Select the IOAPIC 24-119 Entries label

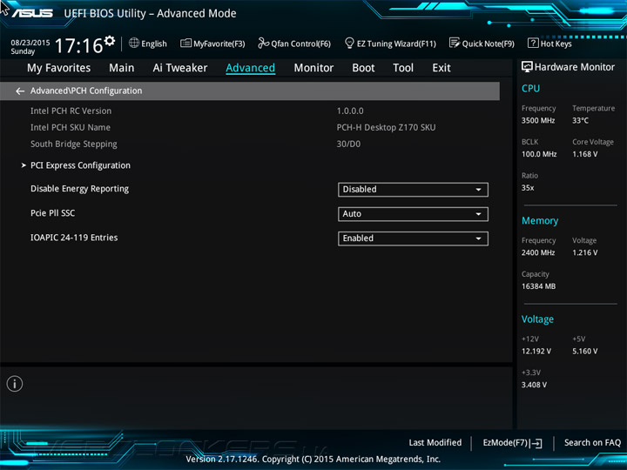pos(74,238)
